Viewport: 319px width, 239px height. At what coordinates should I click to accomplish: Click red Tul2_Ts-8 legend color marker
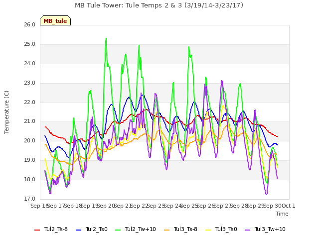pyautogui.click(x=37, y=230)
